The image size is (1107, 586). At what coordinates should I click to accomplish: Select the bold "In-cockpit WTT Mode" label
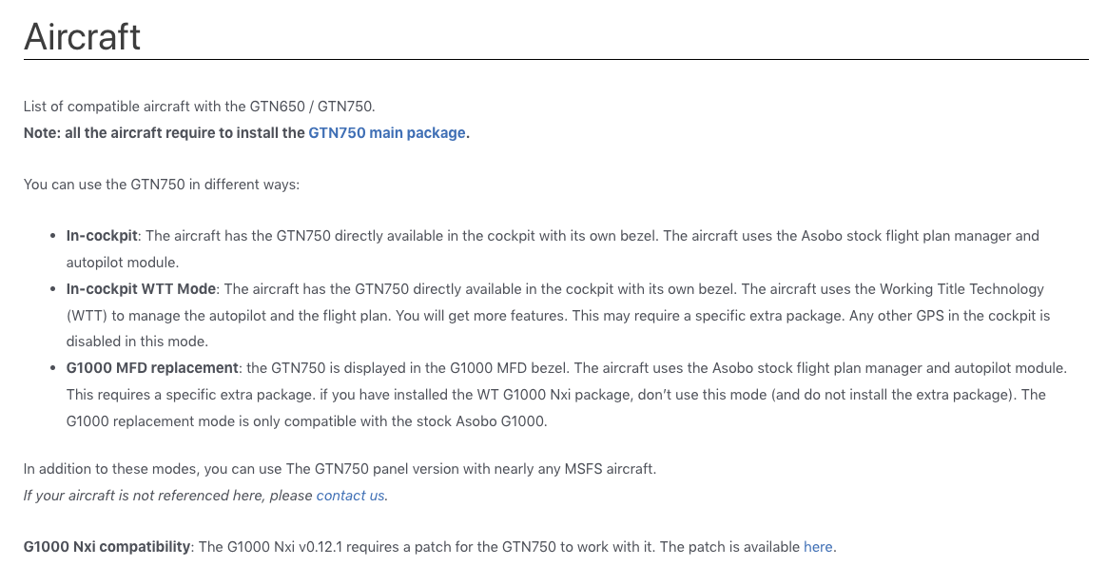142,288
